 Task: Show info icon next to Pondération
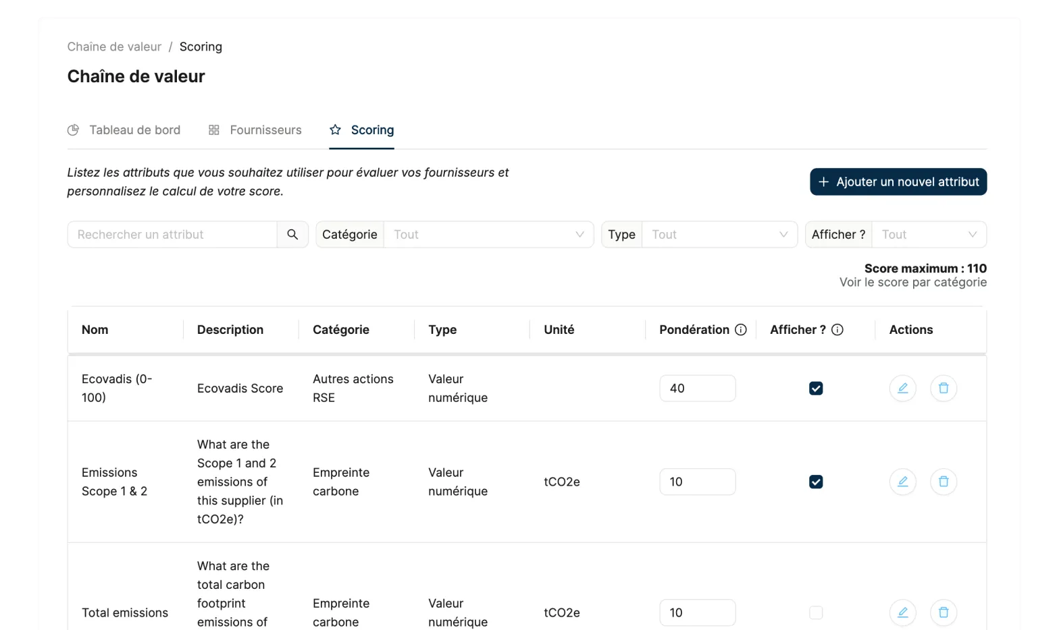click(741, 330)
